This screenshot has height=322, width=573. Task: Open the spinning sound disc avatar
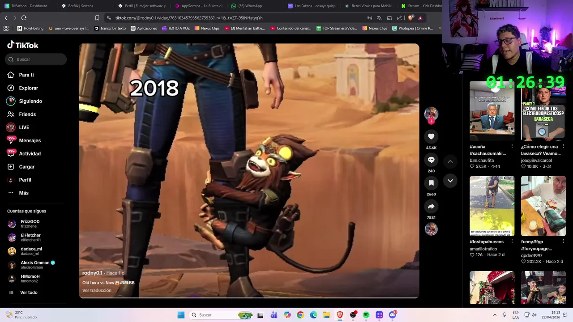(x=431, y=229)
